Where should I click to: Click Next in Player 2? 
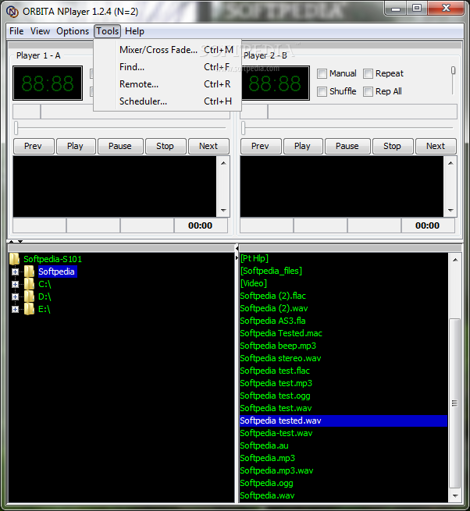click(x=436, y=146)
